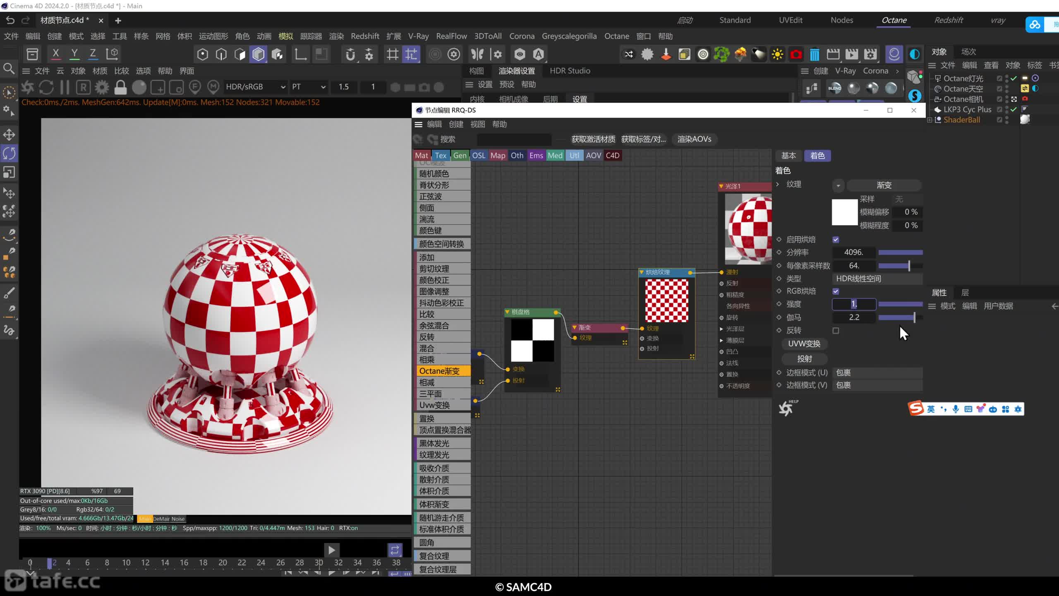Screen dimensions: 1059x596
Task: Click the 强度 input field
Action: 854,304
